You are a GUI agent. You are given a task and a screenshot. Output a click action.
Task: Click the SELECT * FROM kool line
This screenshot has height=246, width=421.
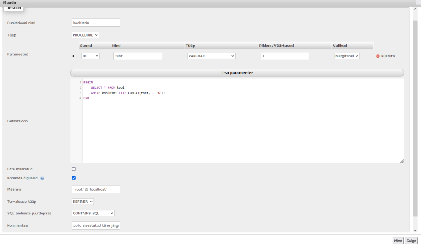pos(107,88)
